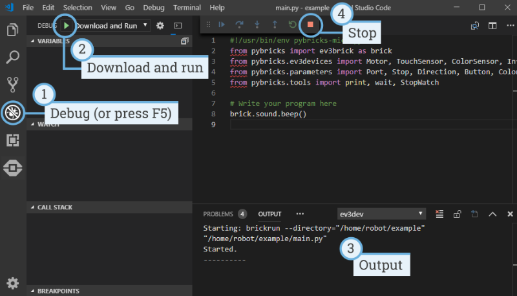The width and height of the screenshot is (517, 296).
Task: Open the Debug Console icon
Action: pyautogui.click(x=178, y=26)
